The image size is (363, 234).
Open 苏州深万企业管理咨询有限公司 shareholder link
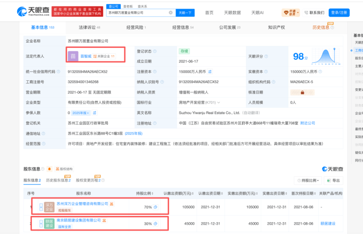pos(82,204)
